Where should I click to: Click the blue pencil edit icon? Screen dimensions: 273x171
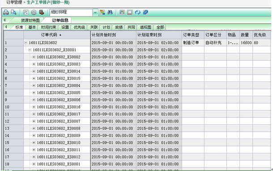(x=145, y=13)
